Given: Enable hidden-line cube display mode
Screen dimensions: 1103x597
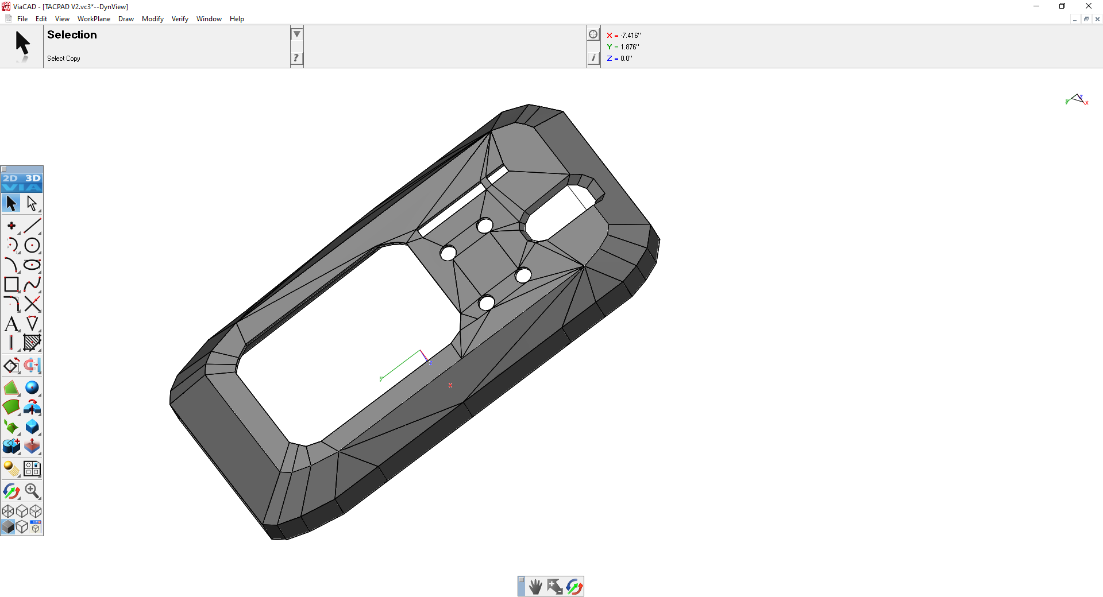Looking at the screenshot, I should [22, 526].
